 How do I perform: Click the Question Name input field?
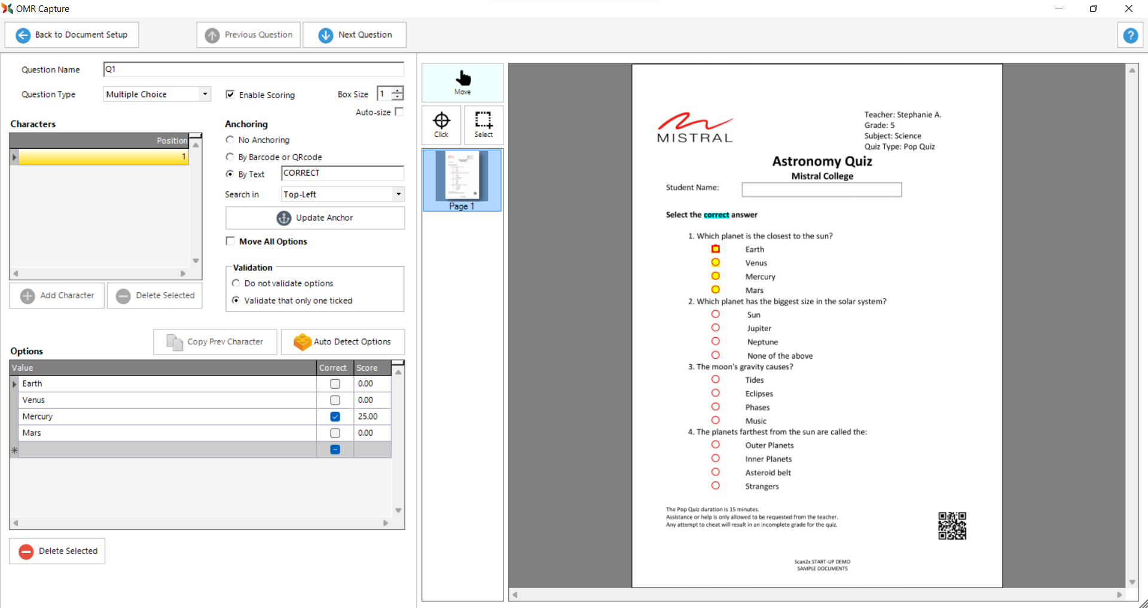[x=254, y=69]
